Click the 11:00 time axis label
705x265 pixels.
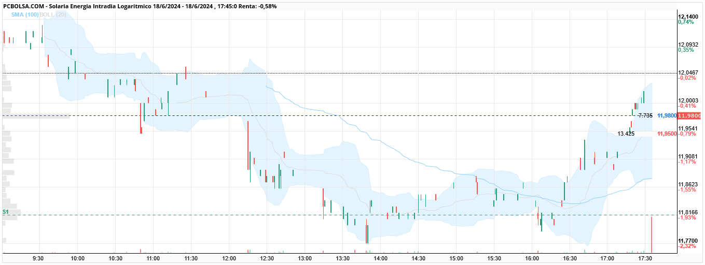154,258
